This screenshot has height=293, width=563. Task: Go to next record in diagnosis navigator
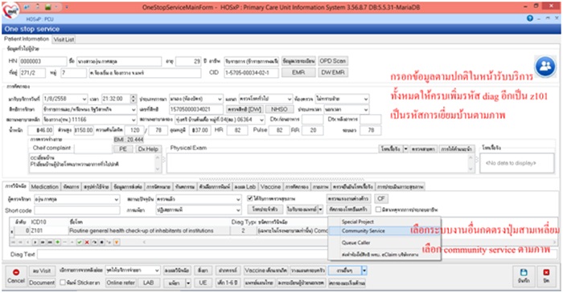click(35, 242)
